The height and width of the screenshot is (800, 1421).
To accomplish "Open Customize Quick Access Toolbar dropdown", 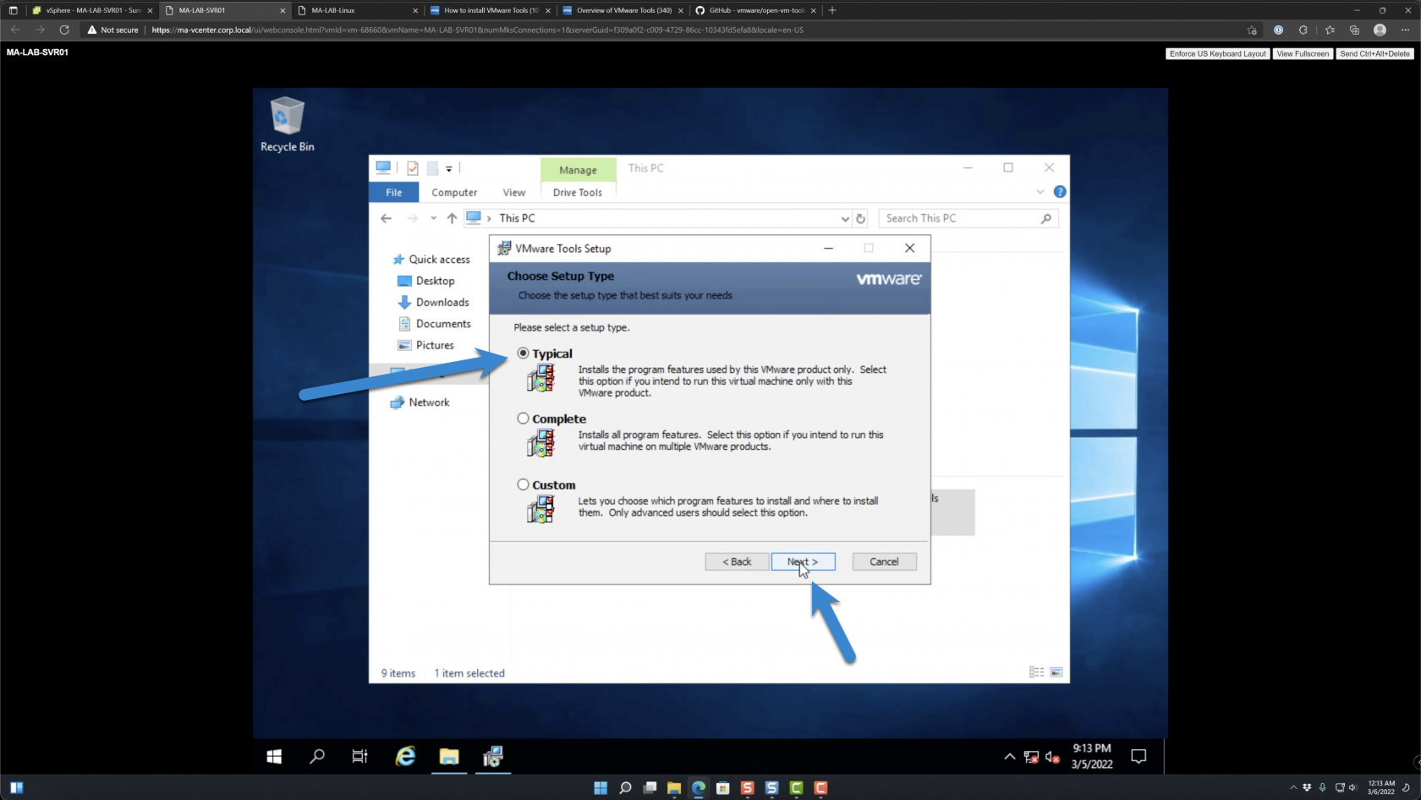I will click(x=449, y=168).
